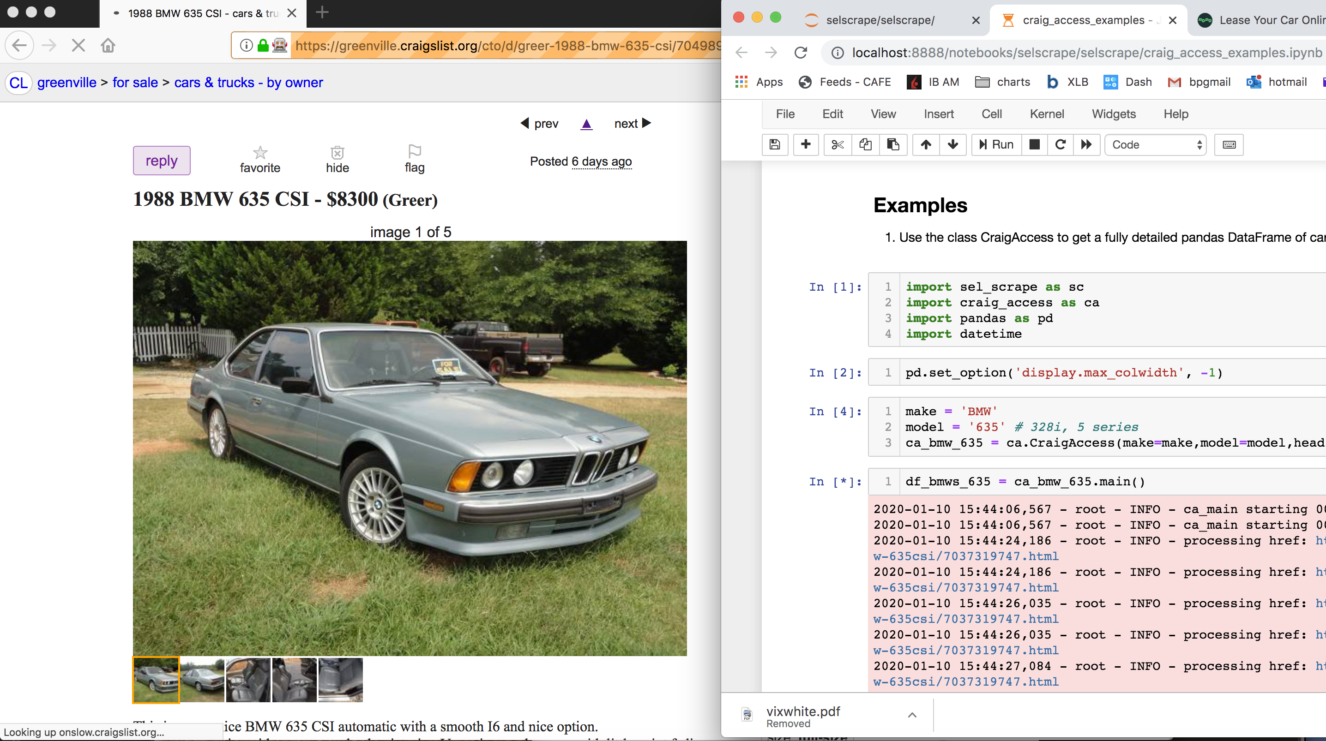The width and height of the screenshot is (1326, 741).
Task: Go to the next listing
Action: click(632, 124)
